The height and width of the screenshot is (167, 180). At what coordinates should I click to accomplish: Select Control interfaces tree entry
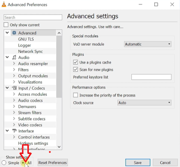click(34, 137)
